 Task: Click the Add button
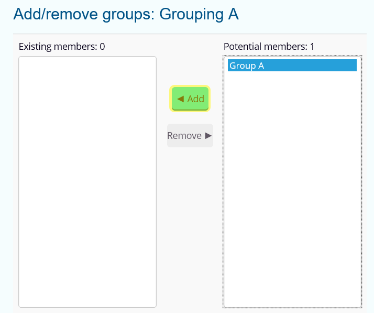pos(190,99)
